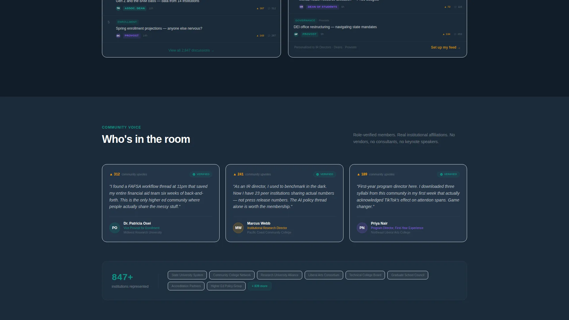Open the View all 2,847 discussions link
Image resolution: width=569 pixels, height=320 pixels.
click(191, 50)
